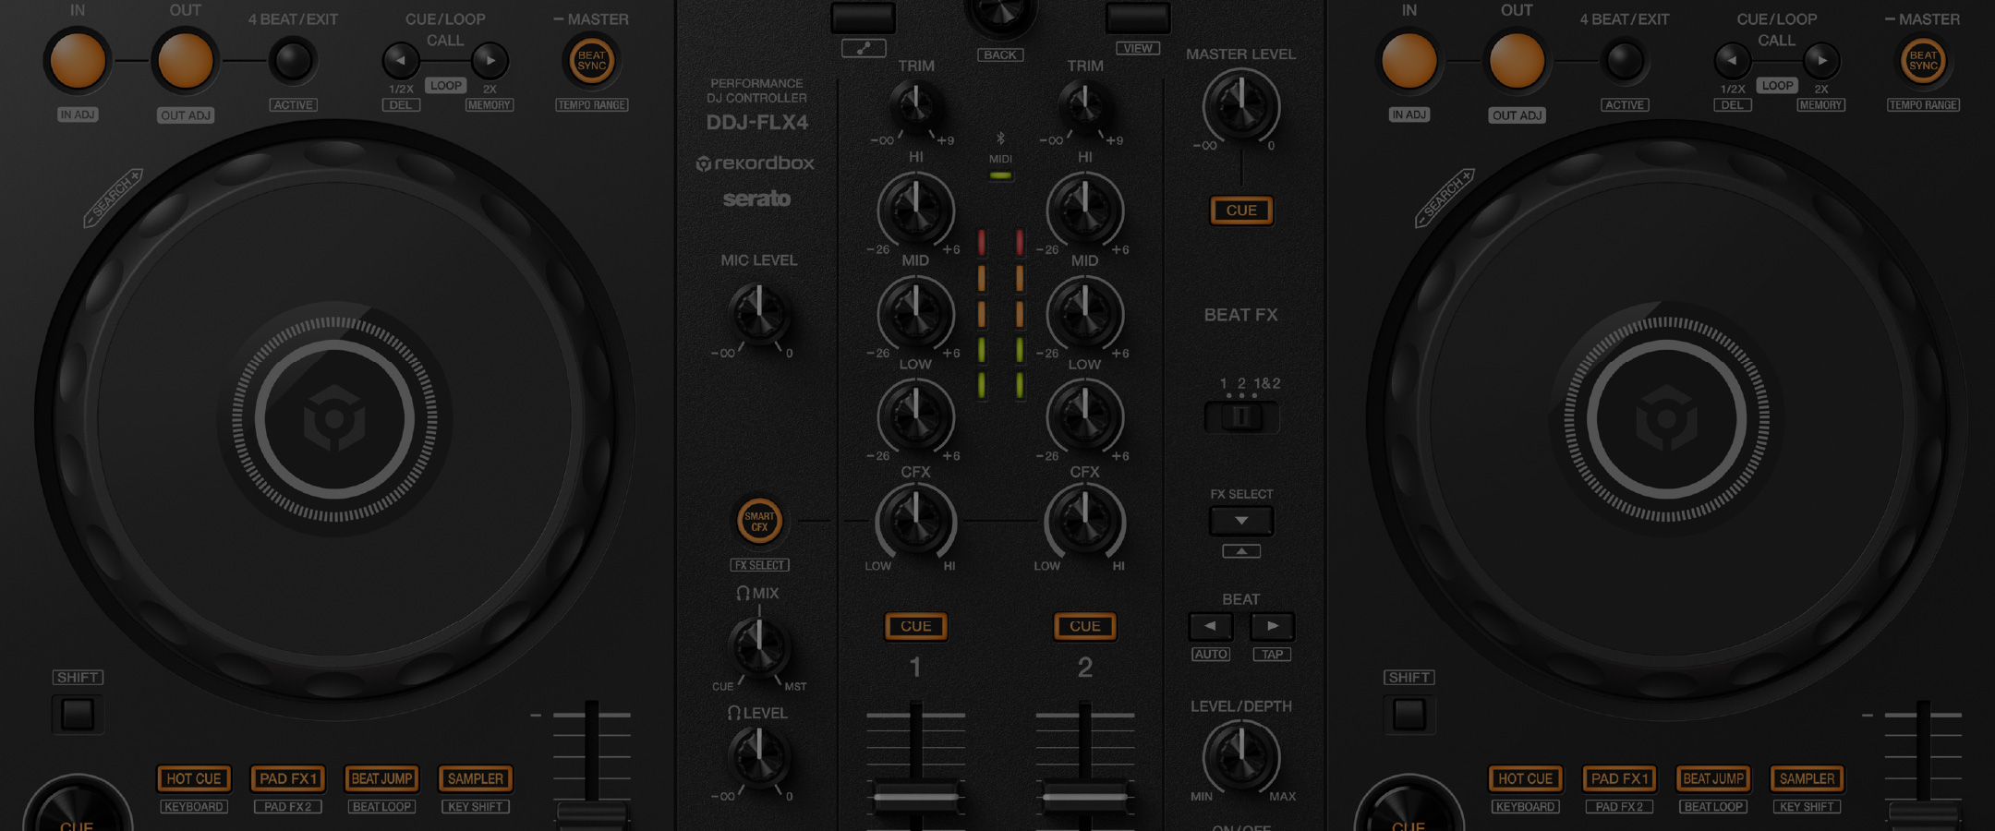Select left deck BEAT JUMP mode

(x=381, y=778)
